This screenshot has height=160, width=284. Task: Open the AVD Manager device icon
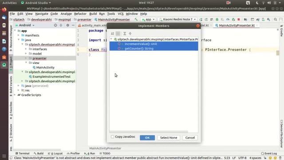[263, 20]
